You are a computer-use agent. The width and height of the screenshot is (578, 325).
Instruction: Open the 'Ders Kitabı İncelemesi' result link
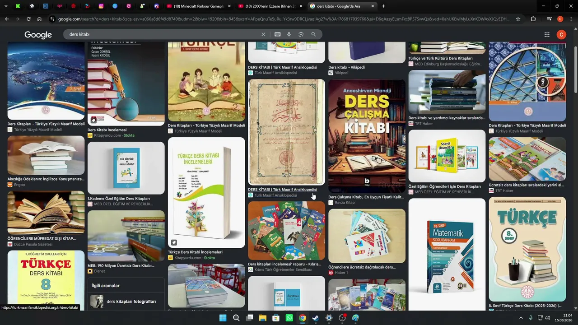click(x=107, y=130)
